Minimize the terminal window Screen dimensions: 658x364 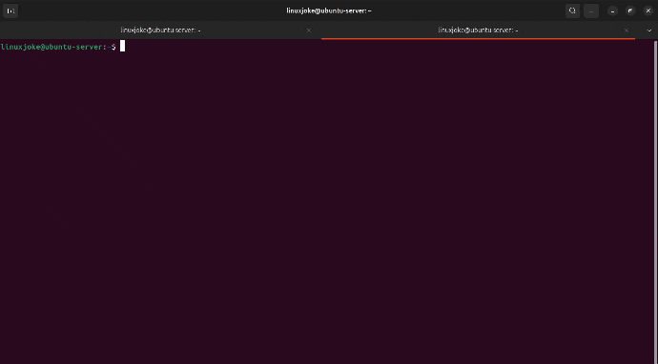(x=612, y=10)
